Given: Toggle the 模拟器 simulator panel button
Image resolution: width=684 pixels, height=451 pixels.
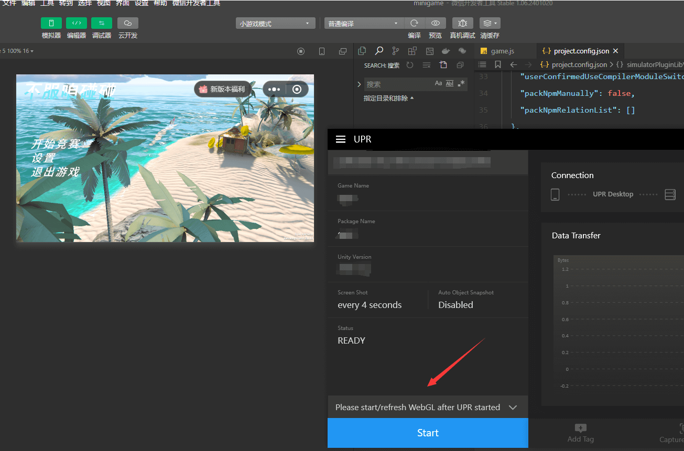Looking at the screenshot, I should [51, 23].
